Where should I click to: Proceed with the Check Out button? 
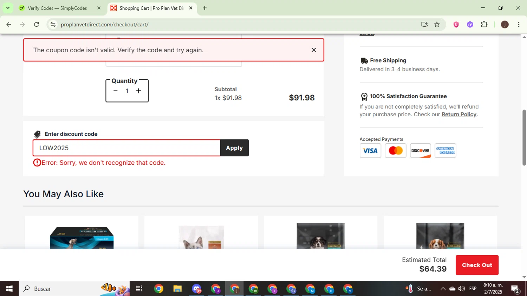(x=477, y=265)
